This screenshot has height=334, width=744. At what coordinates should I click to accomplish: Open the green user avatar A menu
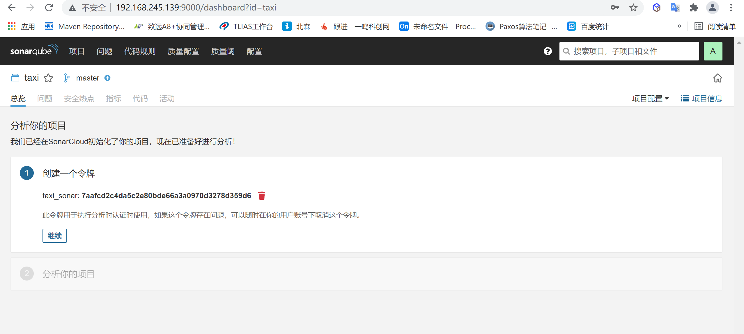click(x=713, y=51)
